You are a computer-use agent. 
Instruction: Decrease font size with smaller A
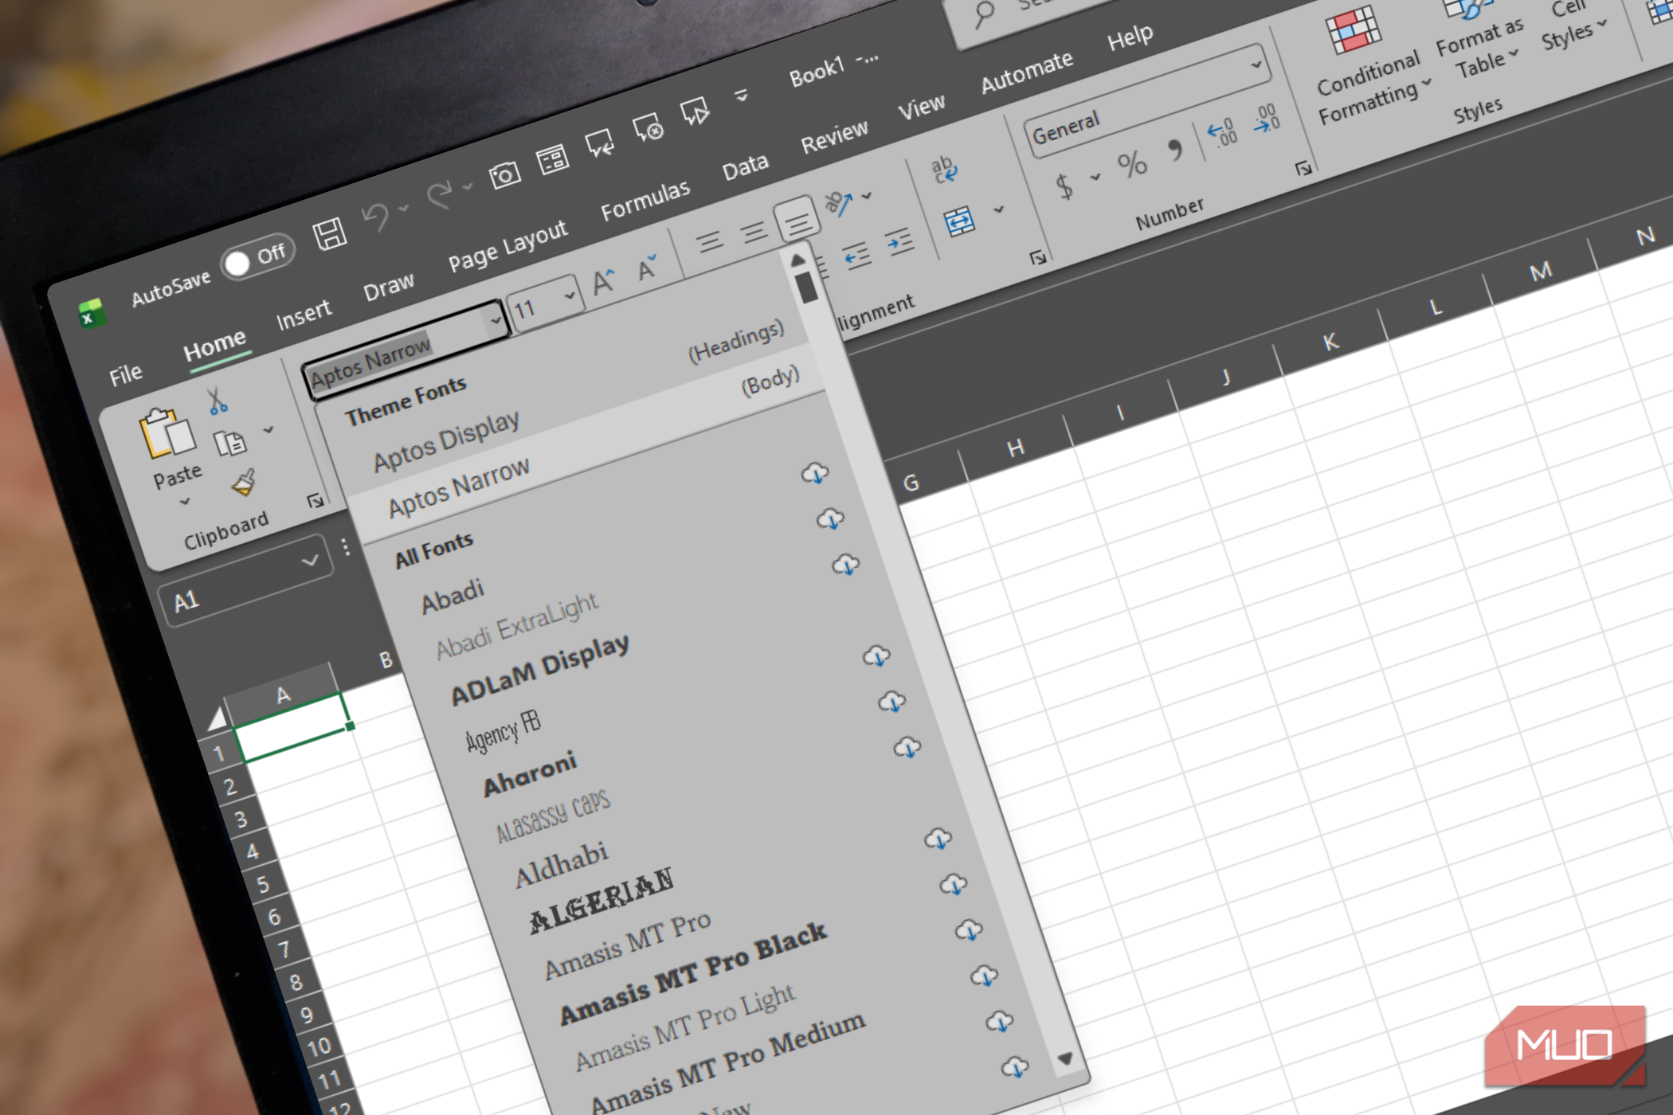pos(648,268)
